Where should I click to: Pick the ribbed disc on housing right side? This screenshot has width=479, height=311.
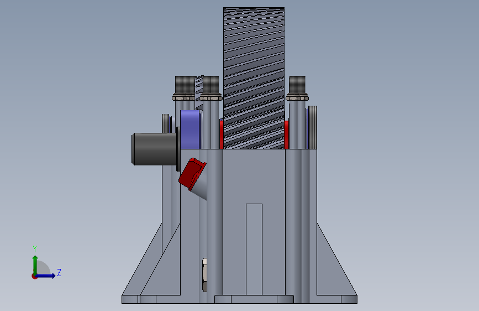click(x=313, y=127)
